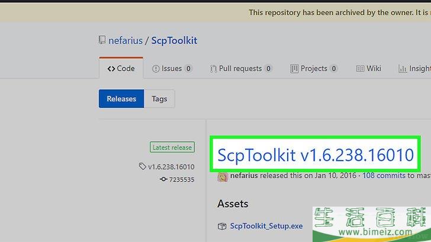
Task: Click the Assets heading
Action: click(x=233, y=204)
